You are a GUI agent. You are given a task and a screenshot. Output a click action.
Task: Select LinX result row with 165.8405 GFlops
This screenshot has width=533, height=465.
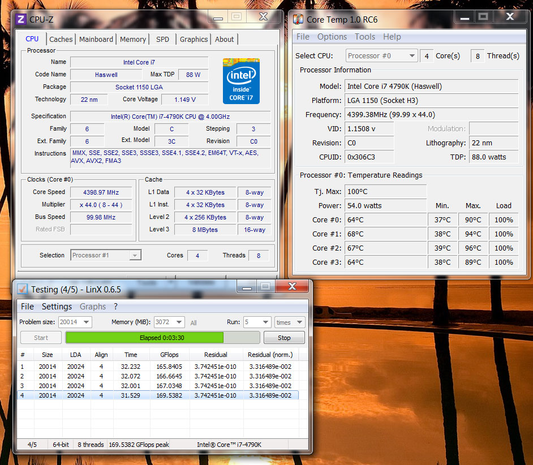pyautogui.click(x=158, y=367)
